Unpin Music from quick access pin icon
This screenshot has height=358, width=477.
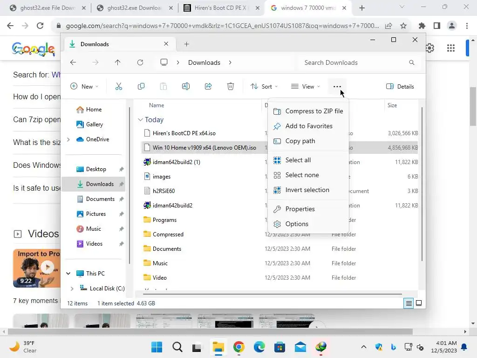point(122,229)
